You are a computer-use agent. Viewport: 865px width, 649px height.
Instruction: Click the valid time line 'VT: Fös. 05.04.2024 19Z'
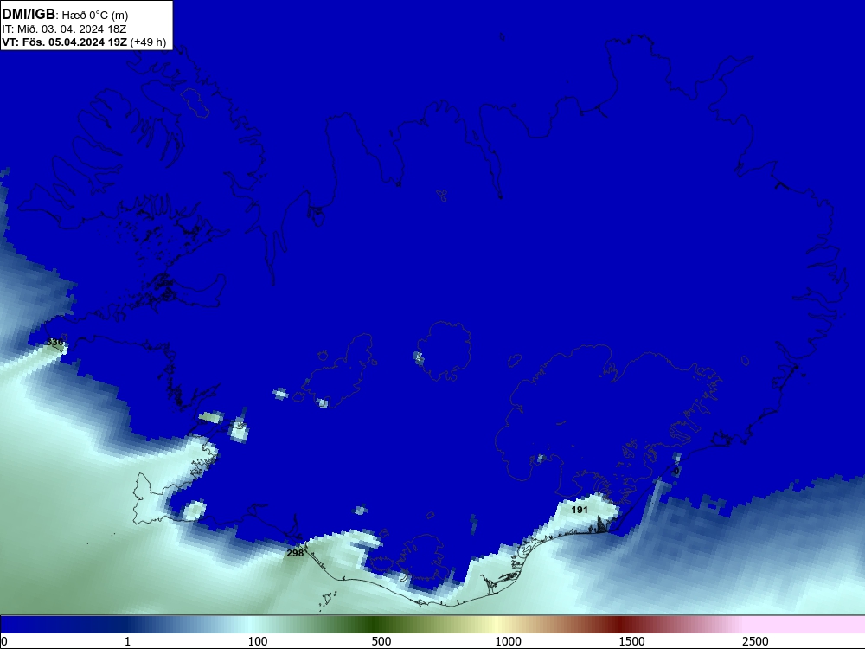(65, 42)
